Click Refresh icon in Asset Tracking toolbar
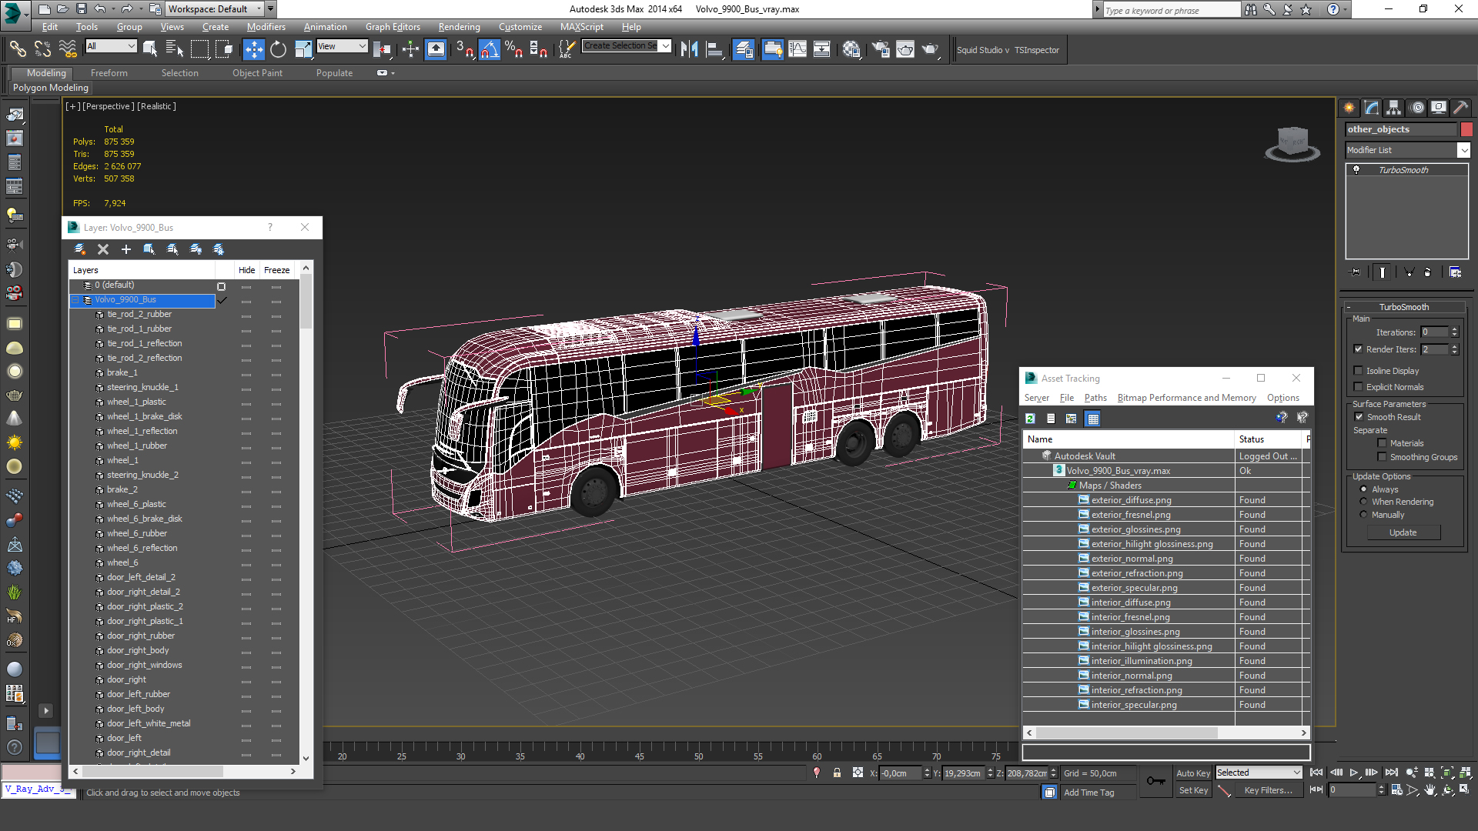Screen dimensions: 1478x831 pyautogui.click(x=1030, y=419)
